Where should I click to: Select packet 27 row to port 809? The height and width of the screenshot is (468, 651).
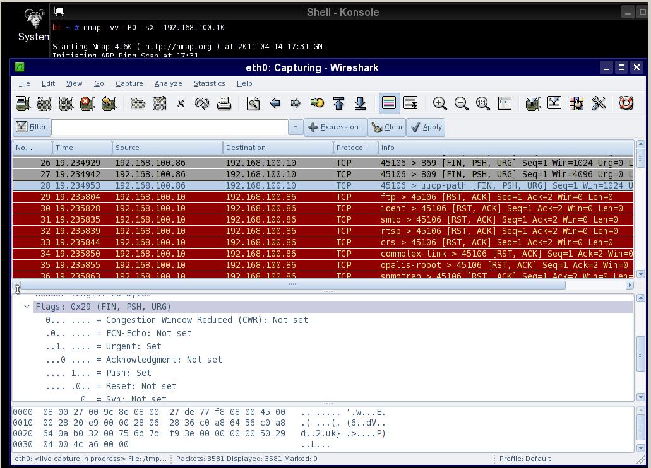coord(323,174)
